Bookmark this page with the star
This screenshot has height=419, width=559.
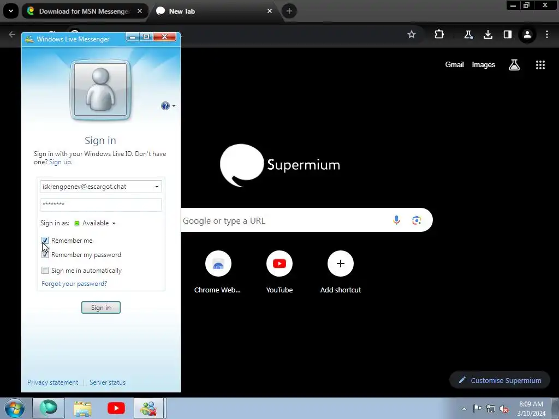tap(412, 34)
